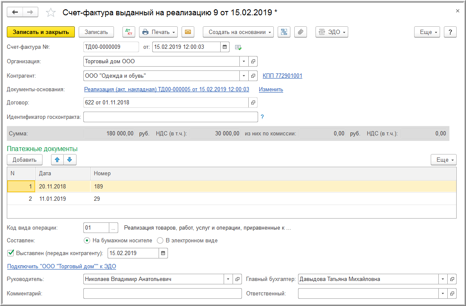Click Подключить ООО Торговый дом к ЭДО link
466x306 pixels.
pyautogui.click(x=62, y=266)
